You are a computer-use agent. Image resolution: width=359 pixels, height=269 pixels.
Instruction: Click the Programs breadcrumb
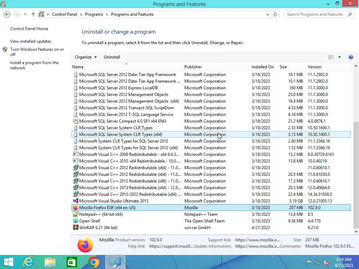tap(94, 14)
